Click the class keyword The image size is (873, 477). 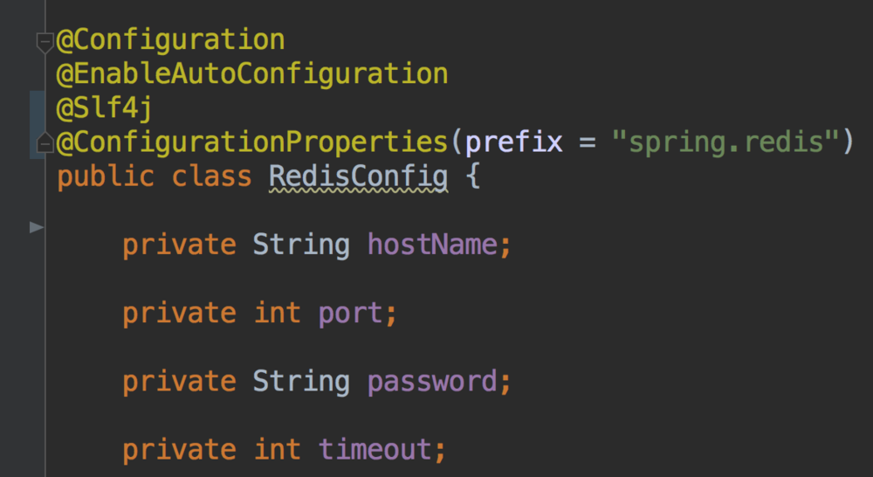[x=211, y=176]
